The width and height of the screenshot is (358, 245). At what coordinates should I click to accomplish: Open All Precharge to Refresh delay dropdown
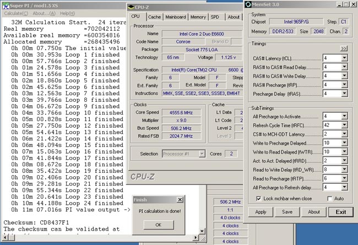[x=344, y=187]
